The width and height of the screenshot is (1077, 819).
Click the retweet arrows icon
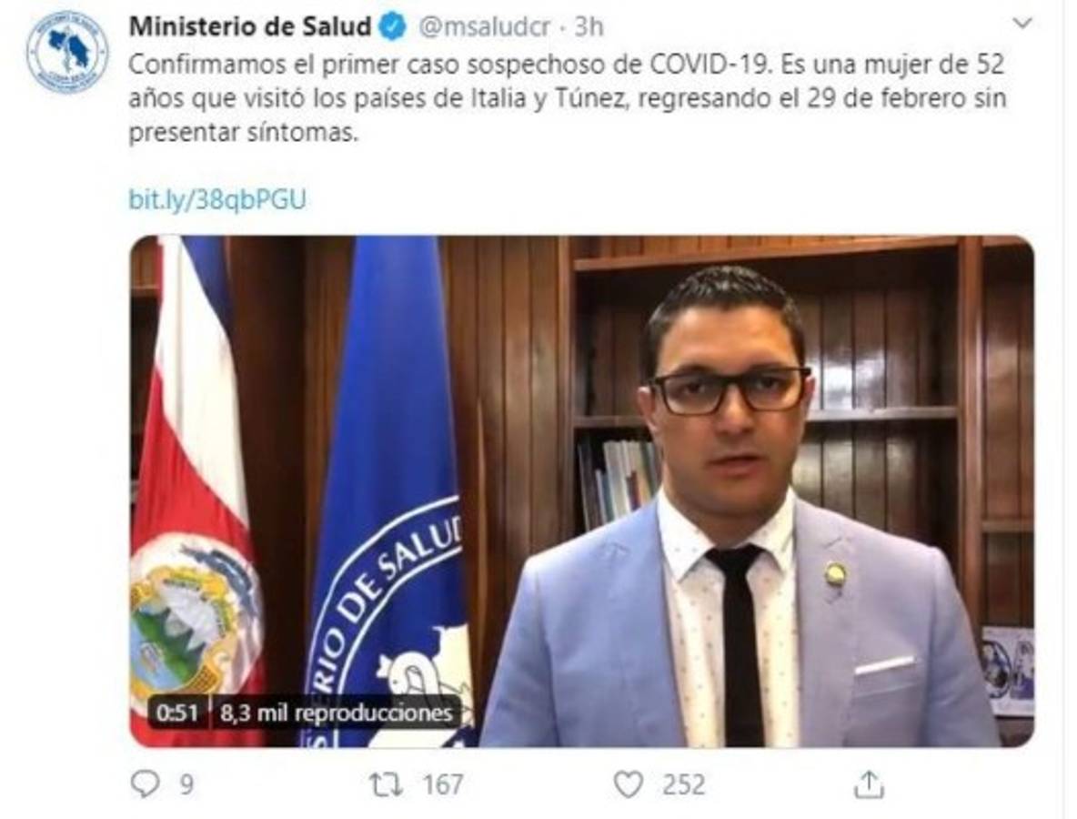pos(387,784)
